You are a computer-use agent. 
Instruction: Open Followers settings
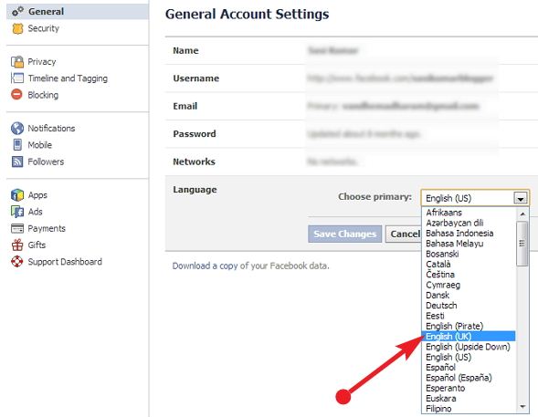tap(46, 162)
